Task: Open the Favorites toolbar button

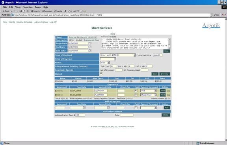Action: [x=47, y=11]
